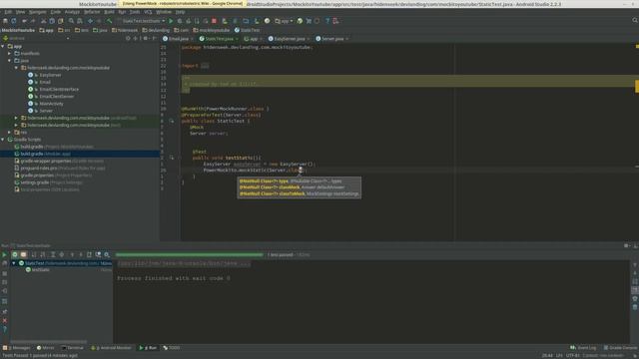Collapse the java folder in the project tree
This screenshot has height=359, width=639.
[10, 61]
